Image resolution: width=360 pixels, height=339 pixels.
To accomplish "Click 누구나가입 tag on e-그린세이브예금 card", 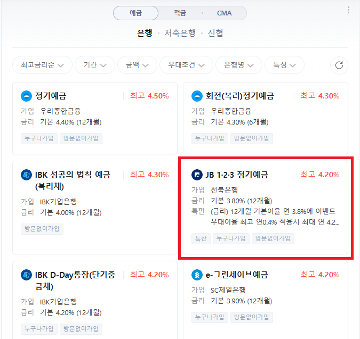I will coord(210,317).
